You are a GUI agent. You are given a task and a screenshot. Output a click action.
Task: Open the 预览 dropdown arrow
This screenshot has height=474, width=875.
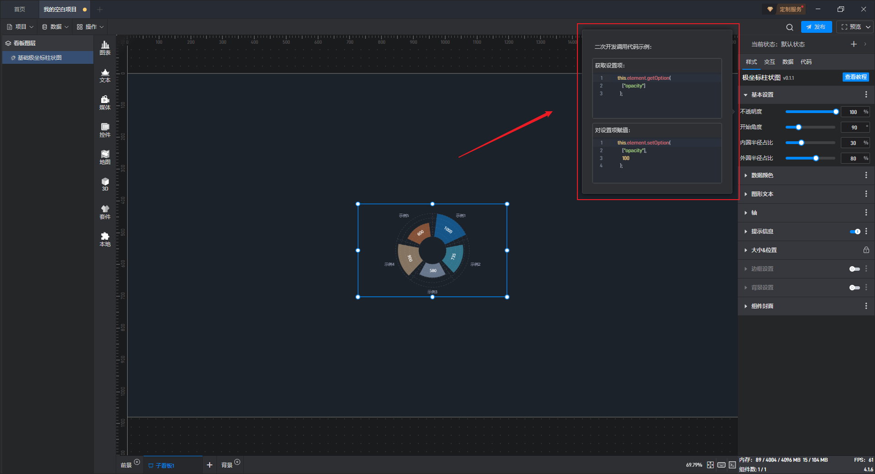tap(868, 27)
